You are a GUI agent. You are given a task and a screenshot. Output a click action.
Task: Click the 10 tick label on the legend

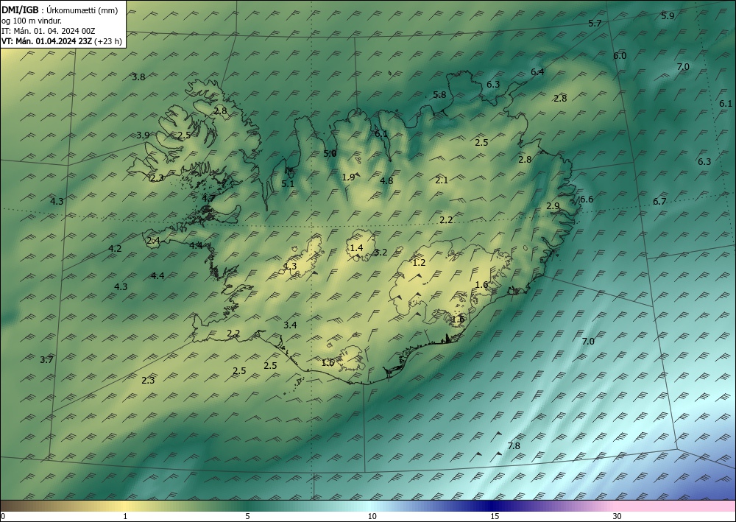click(372, 517)
